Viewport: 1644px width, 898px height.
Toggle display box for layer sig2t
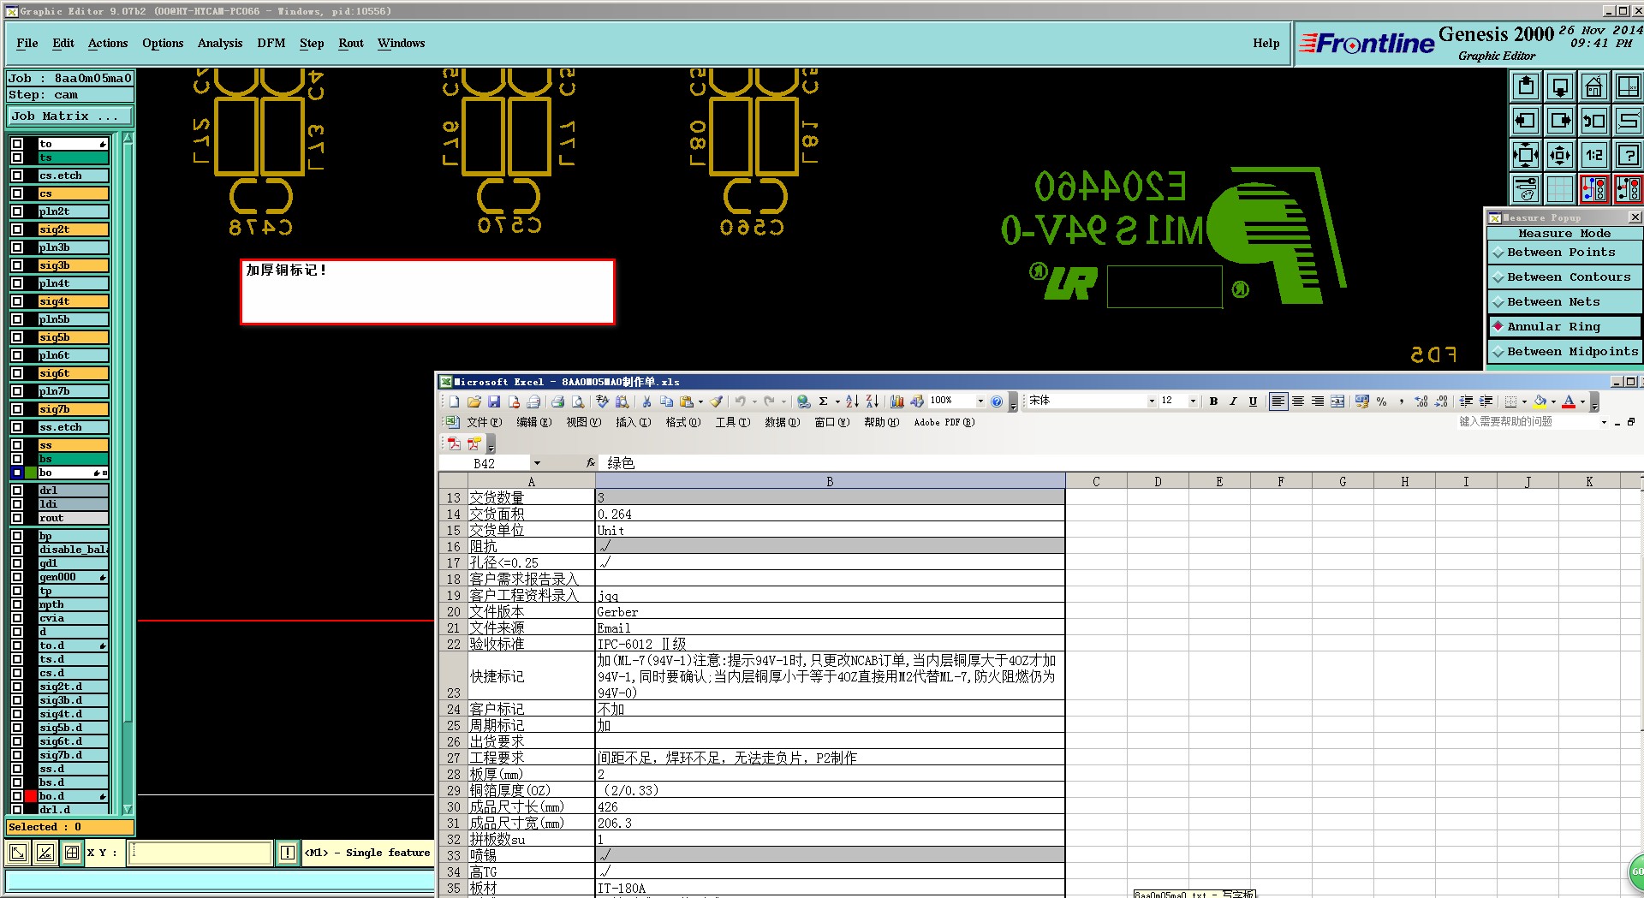point(17,229)
